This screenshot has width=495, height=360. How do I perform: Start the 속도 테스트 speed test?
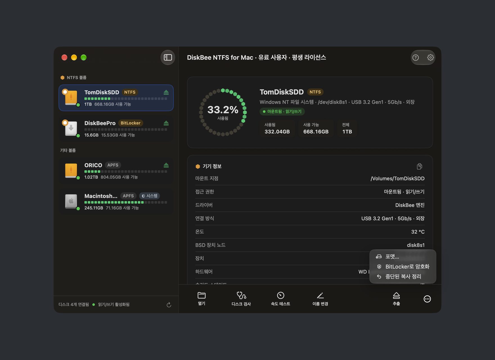[280, 299]
